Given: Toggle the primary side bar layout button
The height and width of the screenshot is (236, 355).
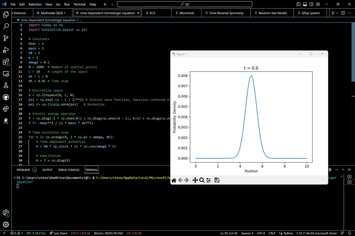Looking at the screenshot, I should pos(298,4).
